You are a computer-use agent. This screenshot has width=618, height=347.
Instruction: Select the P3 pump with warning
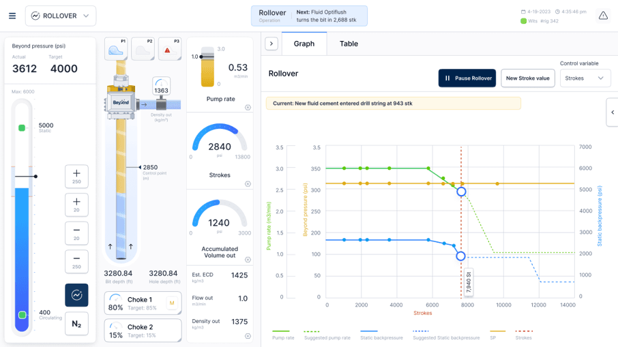click(x=169, y=49)
